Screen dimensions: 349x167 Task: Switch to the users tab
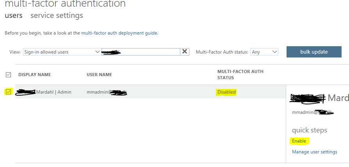[13, 16]
